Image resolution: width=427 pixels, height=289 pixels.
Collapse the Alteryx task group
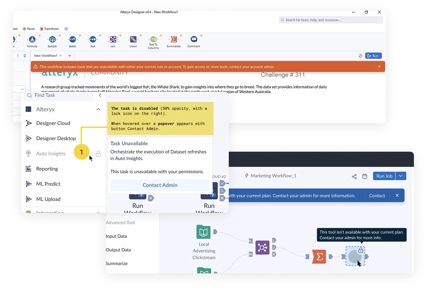pos(98,109)
